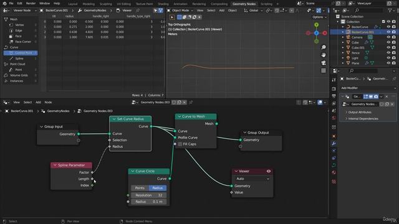Open the File menu
Image resolution: width=399 pixels, height=224 pixels.
coord(11,4)
